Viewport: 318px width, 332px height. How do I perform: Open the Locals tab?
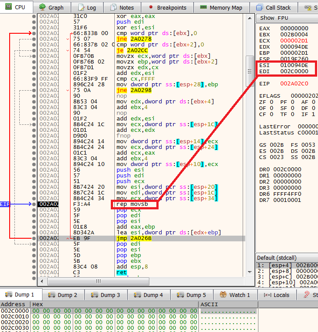[x=277, y=295]
